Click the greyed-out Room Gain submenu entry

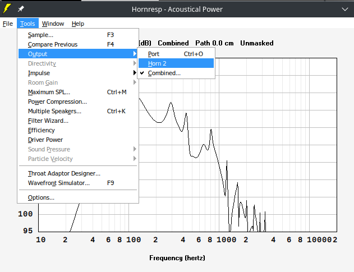(78, 82)
